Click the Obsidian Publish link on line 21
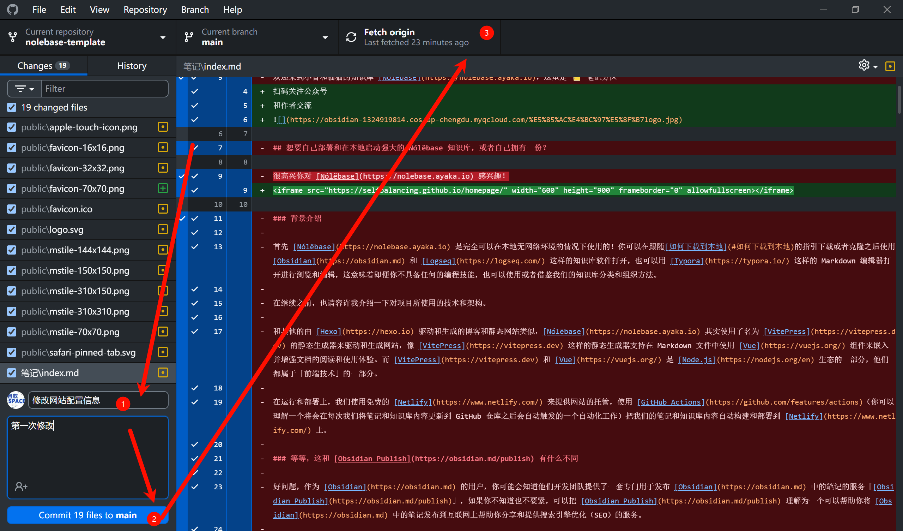The width and height of the screenshot is (903, 531). pyautogui.click(x=372, y=459)
